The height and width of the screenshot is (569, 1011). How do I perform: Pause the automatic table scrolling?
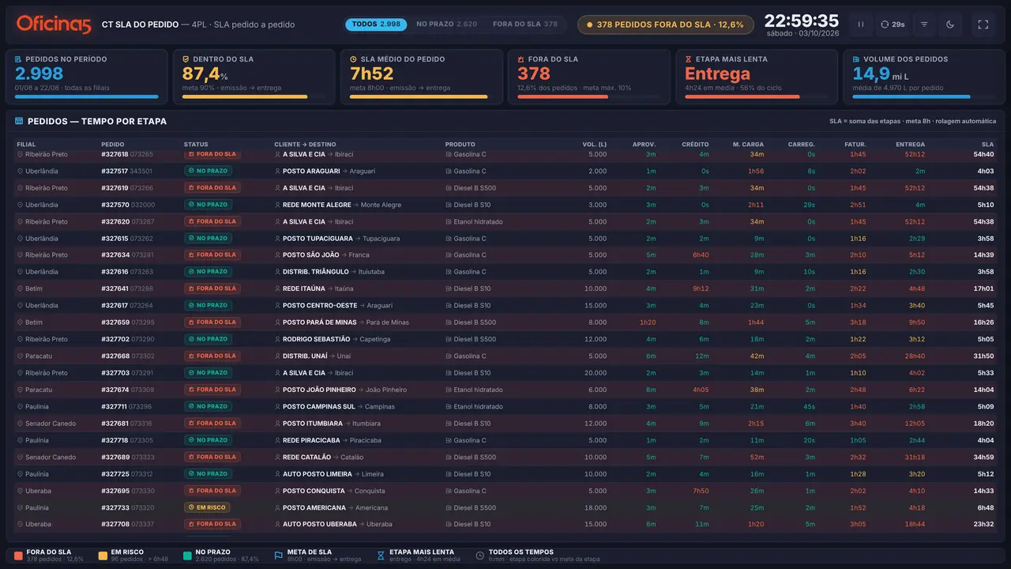(861, 24)
